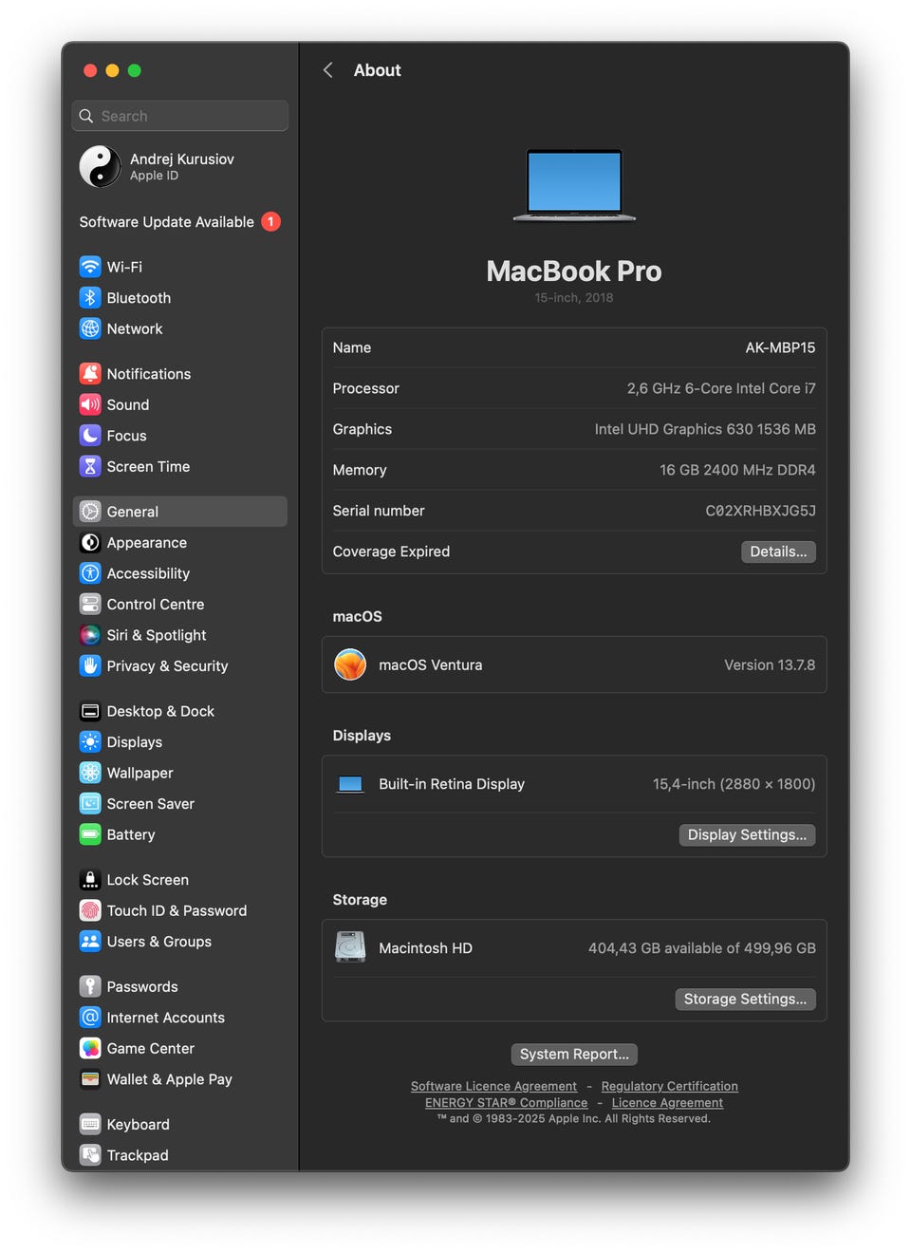Click the yin-yang account avatar
This screenshot has width=911, height=1253.
tap(100, 166)
